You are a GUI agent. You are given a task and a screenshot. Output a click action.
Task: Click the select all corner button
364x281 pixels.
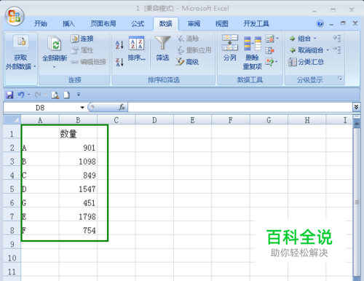tap(12, 120)
